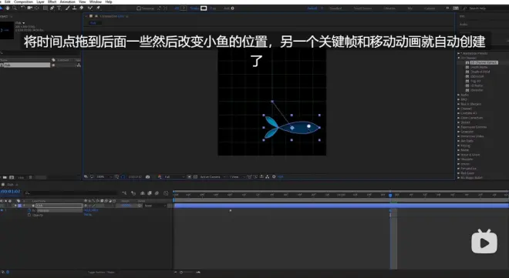Toggle the Position property stopwatch
Image resolution: width=509 pixels, height=278 pixels.
pos(29,210)
